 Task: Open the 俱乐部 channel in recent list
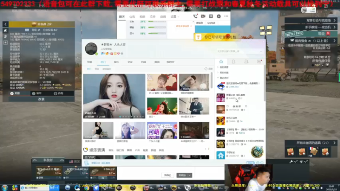(240, 109)
